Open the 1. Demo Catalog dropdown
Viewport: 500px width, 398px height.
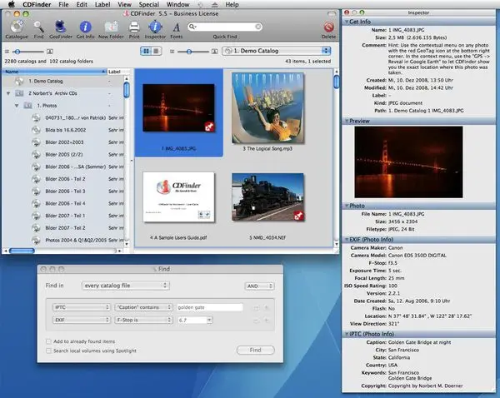tap(276, 51)
